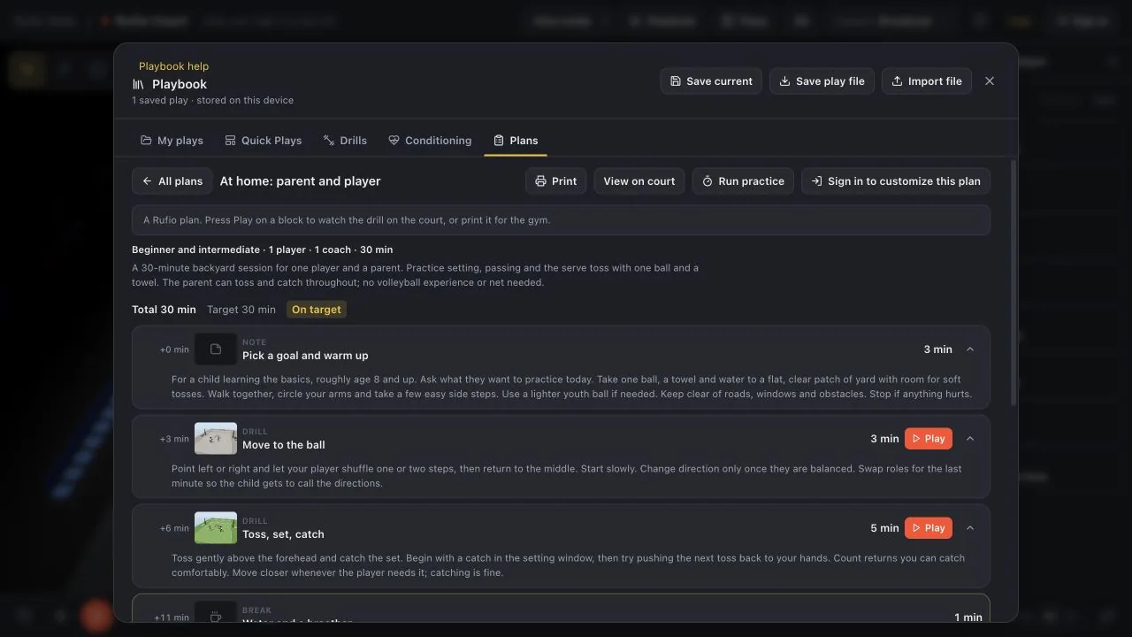Click the heading At home: parent and player
Image resolution: width=1132 pixels, height=637 pixels.
301,181
